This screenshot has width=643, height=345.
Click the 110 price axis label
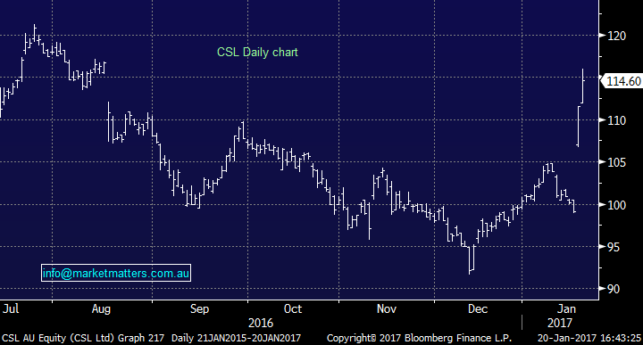click(617, 120)
